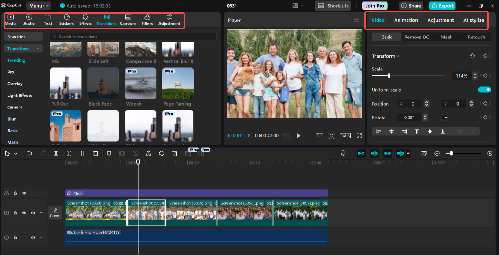The image size is (499, 255).
Task: Click the Join Pro button
Action: tap(375, 6)
